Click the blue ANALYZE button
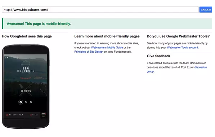The image size is (215, 137). pos(206,10)
